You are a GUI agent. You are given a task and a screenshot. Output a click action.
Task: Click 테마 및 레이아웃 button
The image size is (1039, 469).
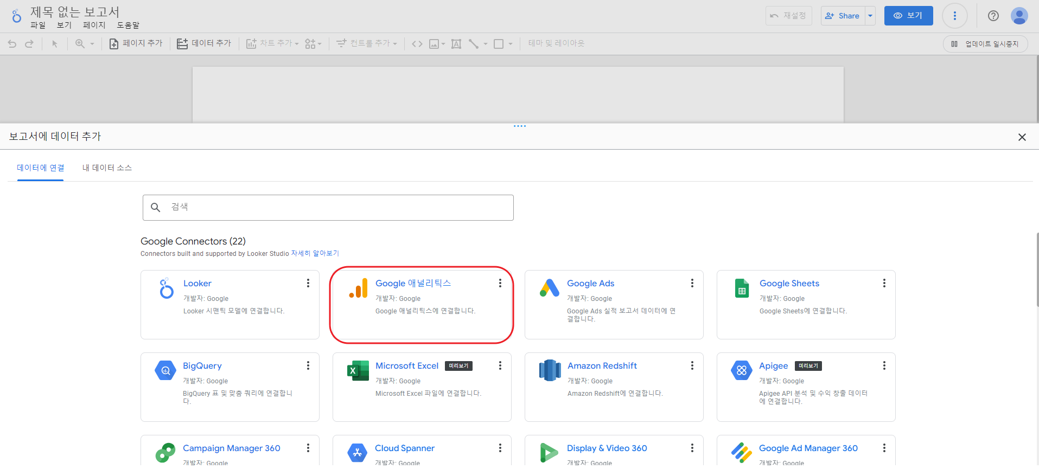[x=556, y=43]
